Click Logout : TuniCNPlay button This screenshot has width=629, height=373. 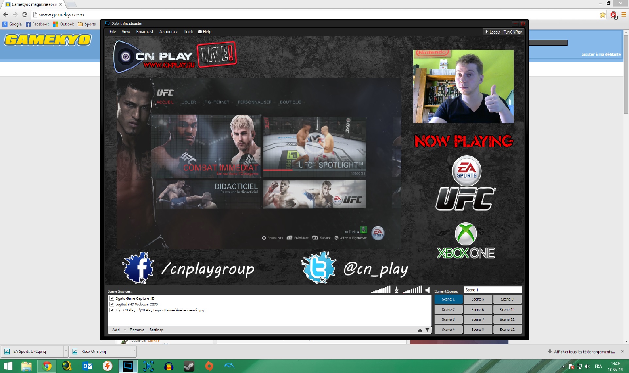(x=504, y=32)
